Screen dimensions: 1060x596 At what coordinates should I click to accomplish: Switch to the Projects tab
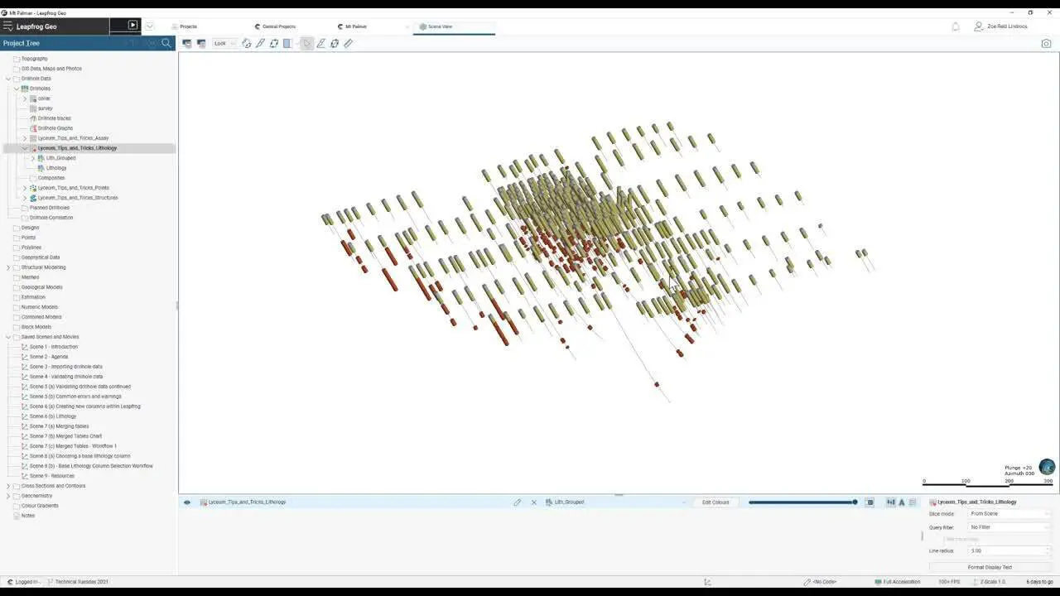tap(189, 26)
